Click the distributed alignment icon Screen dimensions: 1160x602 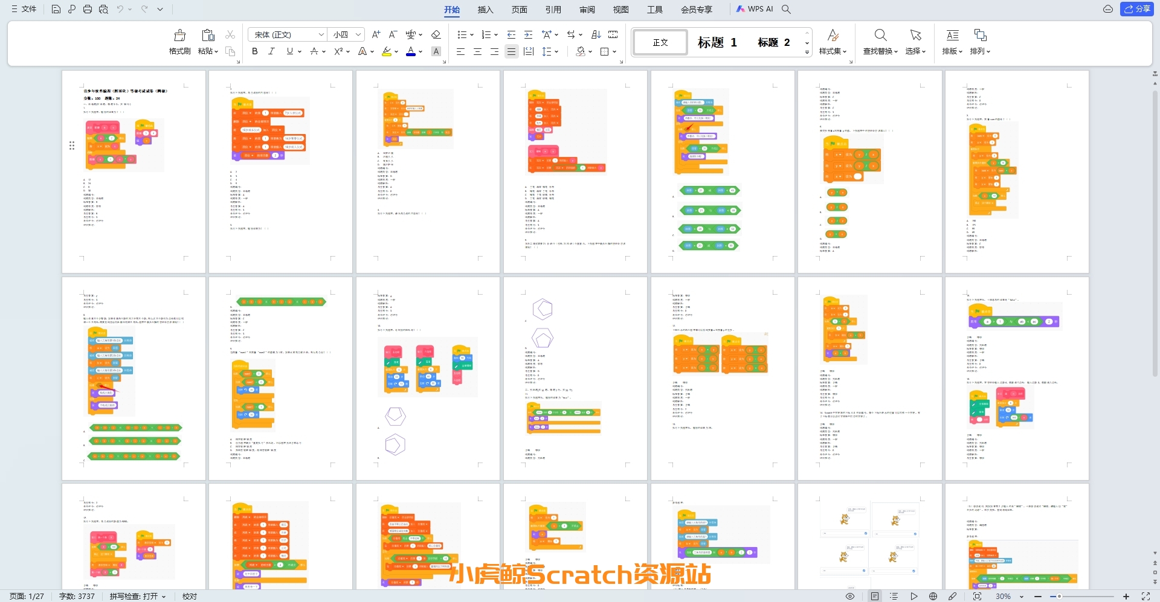coord(528,51)
